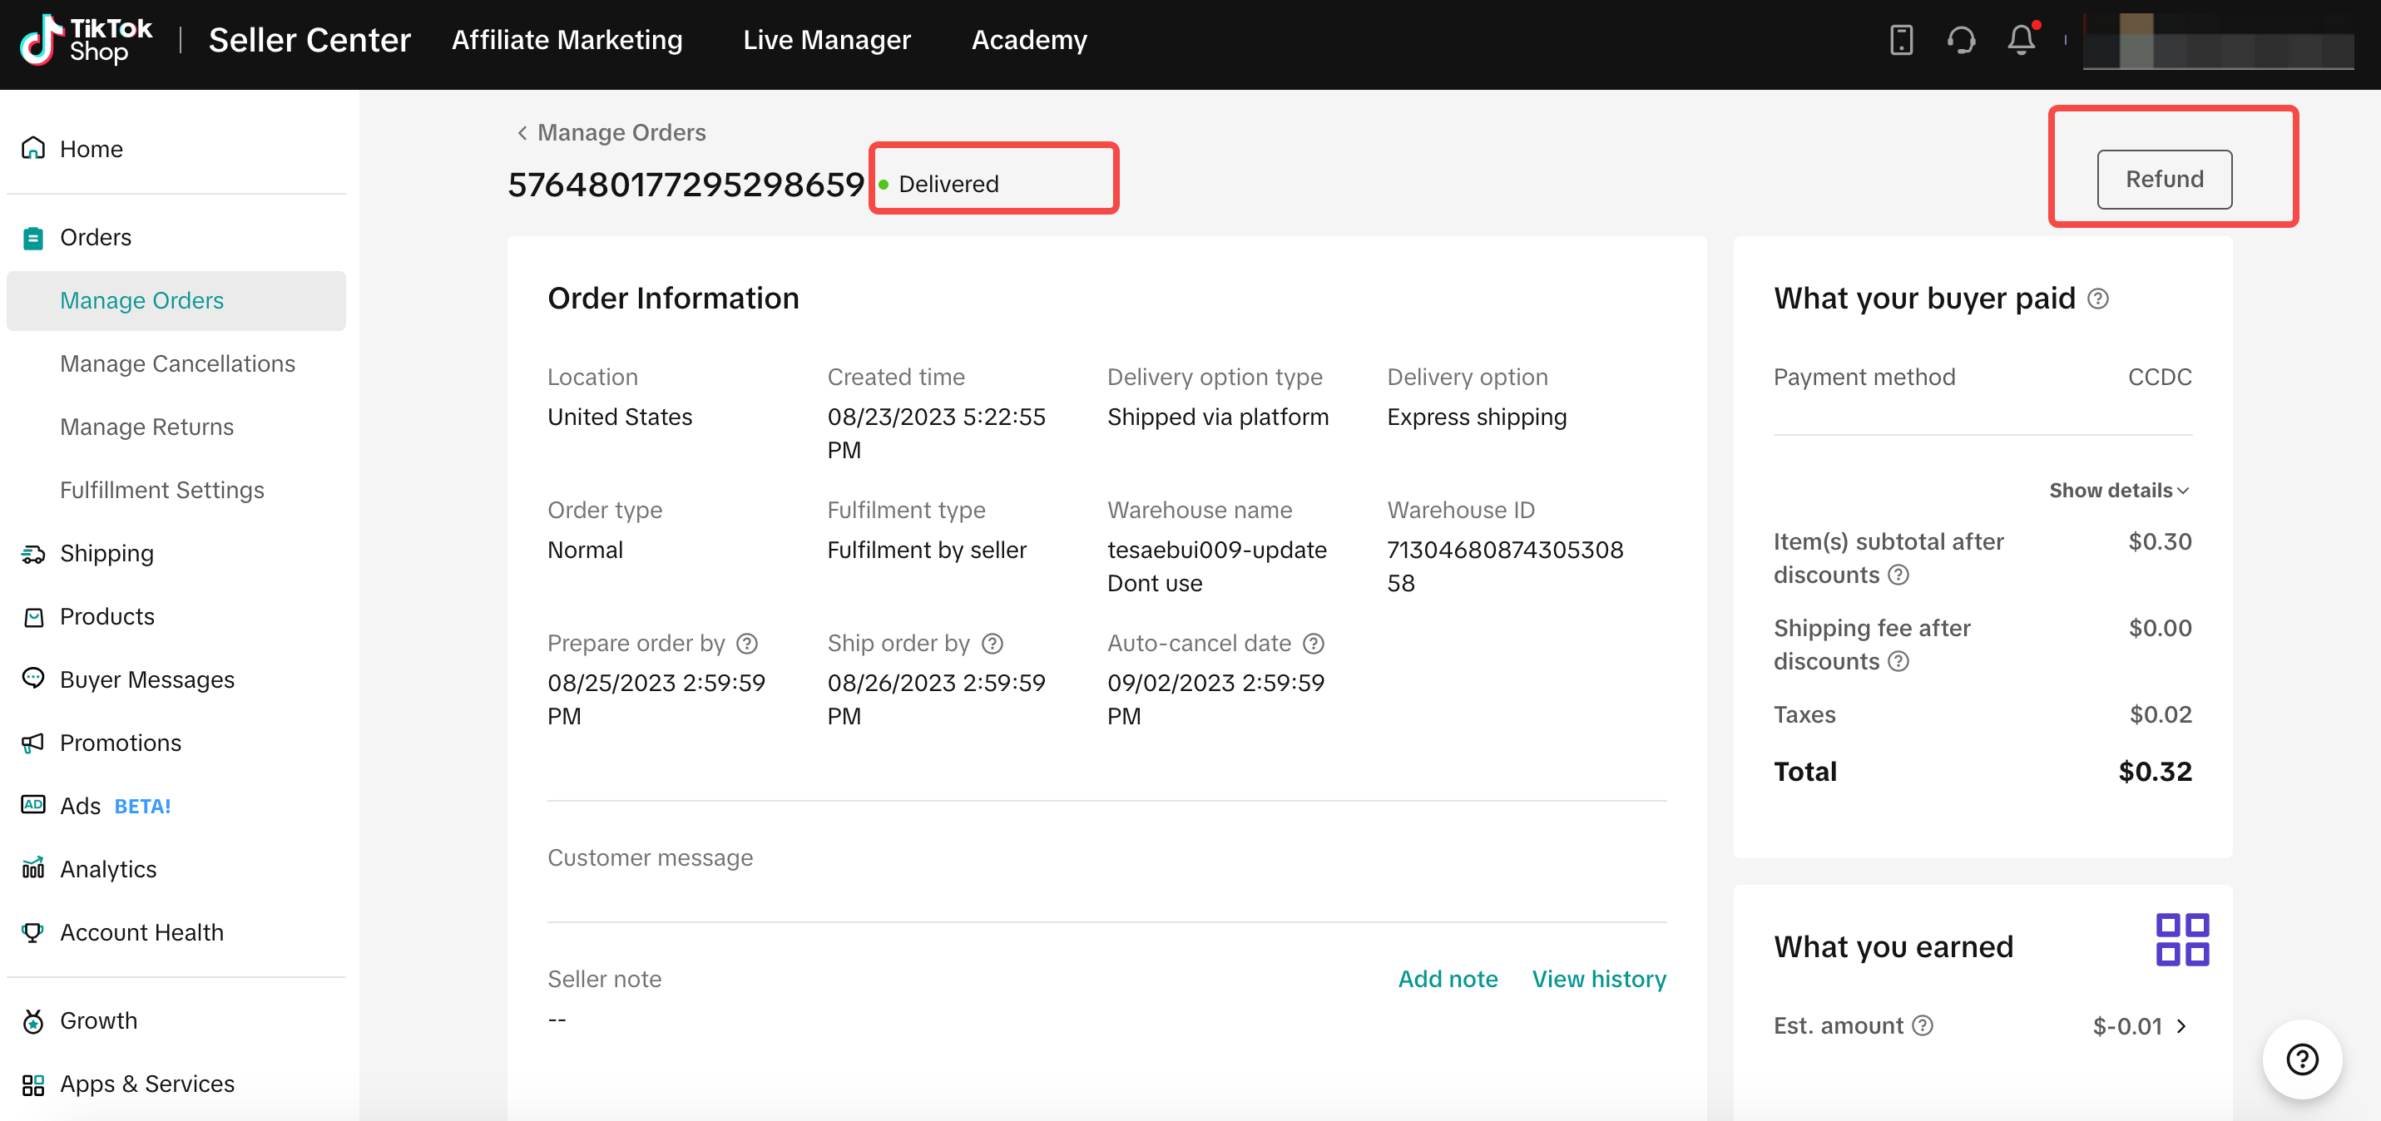The width and height of the screenshot is (2381, 1121).
Task: Click TikTok Shop logo
Action: pos(86,40)
